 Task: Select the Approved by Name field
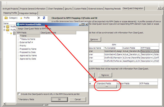coord(28,56)
